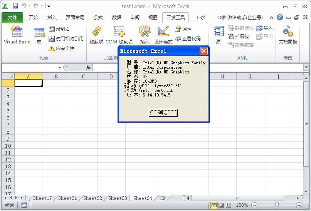Viewport: 311px width, 211px height.
Task: Click XML Map Properties (映射属性)
Action: (x=240, y=28)
